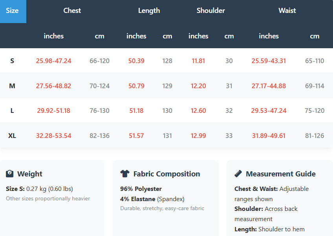
Task: Click the weight scale icon
Action: pyautogui.click(x=10, y=174)
